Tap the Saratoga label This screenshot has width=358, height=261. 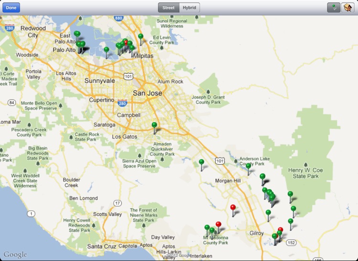pos(105,125)
